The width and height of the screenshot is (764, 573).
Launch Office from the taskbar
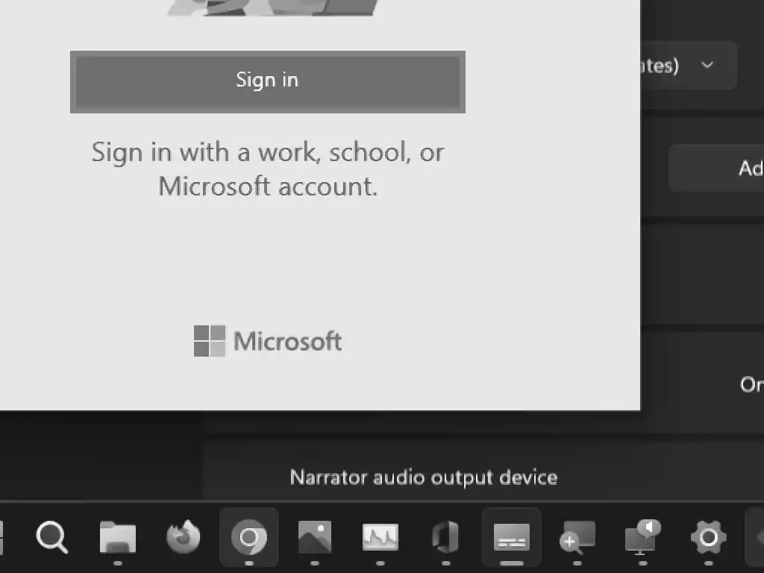446,537
